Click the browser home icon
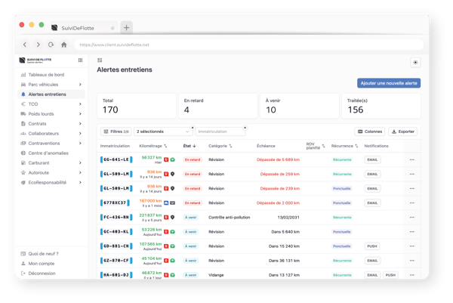The height and width of the screenshot is (303, 453). (64, 45)
